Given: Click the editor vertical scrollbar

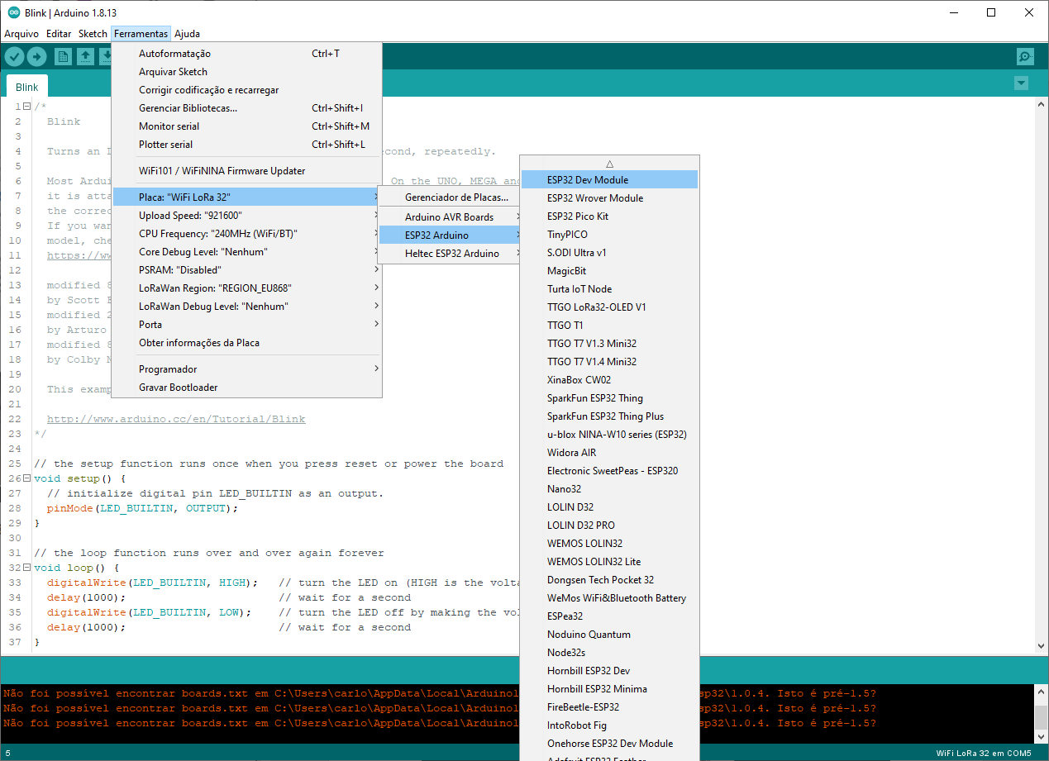Looking at the screenshot, I should [x=1042, y=377].
